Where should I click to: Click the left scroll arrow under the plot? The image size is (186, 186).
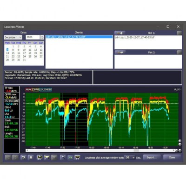click(x=27, y=150)
